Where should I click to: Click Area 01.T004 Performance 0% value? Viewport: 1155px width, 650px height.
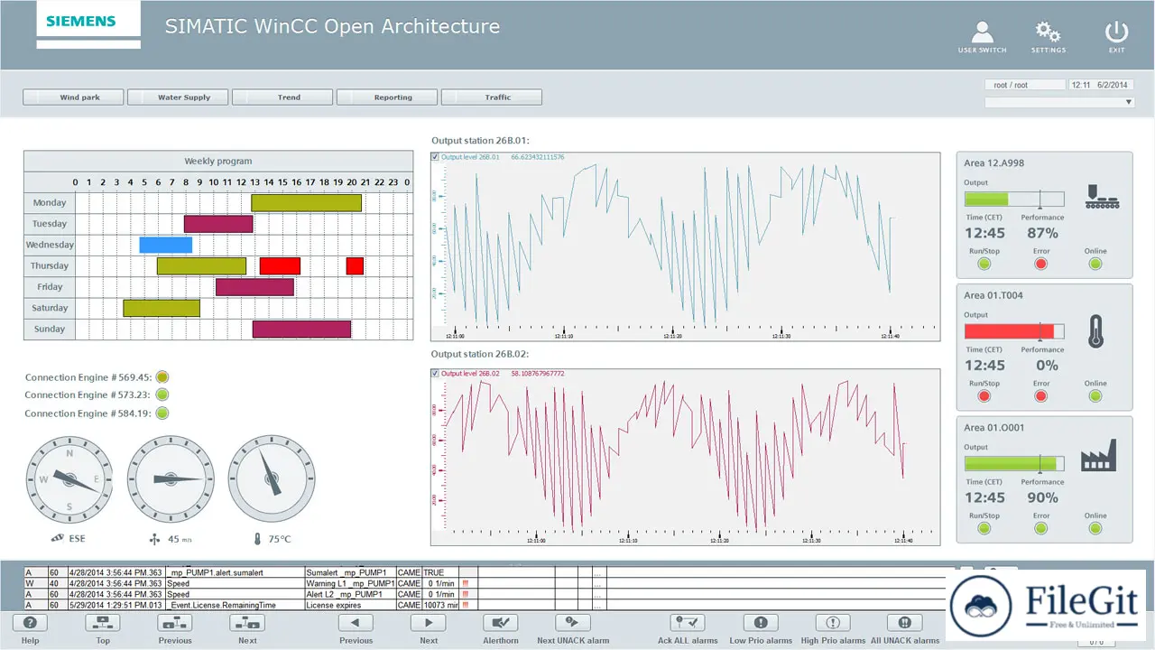[1047, 366]
